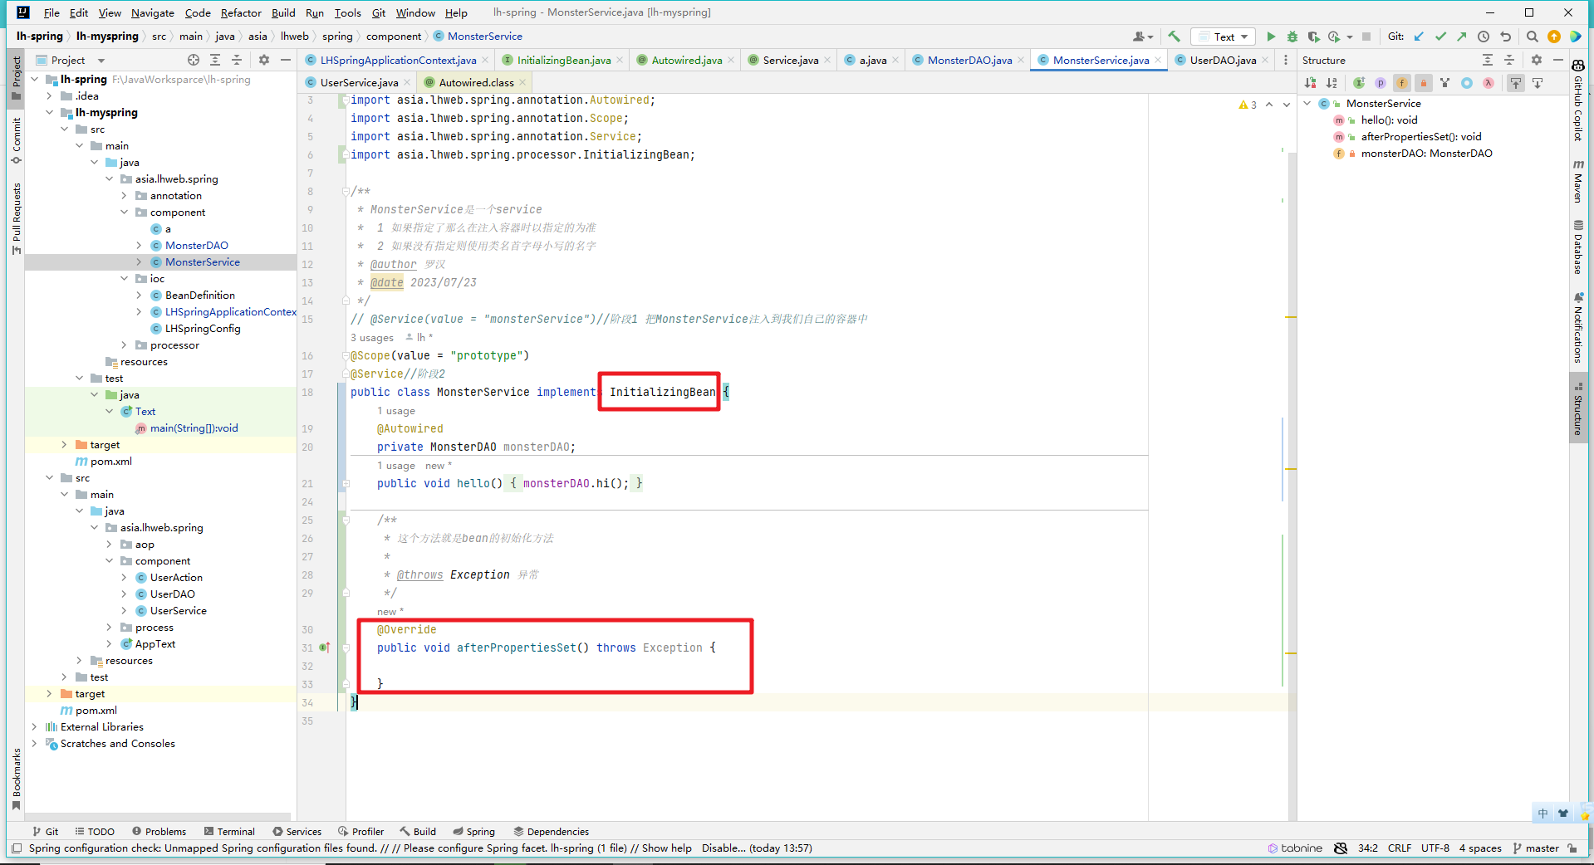This screenshot has width=1594, height=865.
Task: Close the UserDAO.java editor tab
Action: click(1265, 60)
